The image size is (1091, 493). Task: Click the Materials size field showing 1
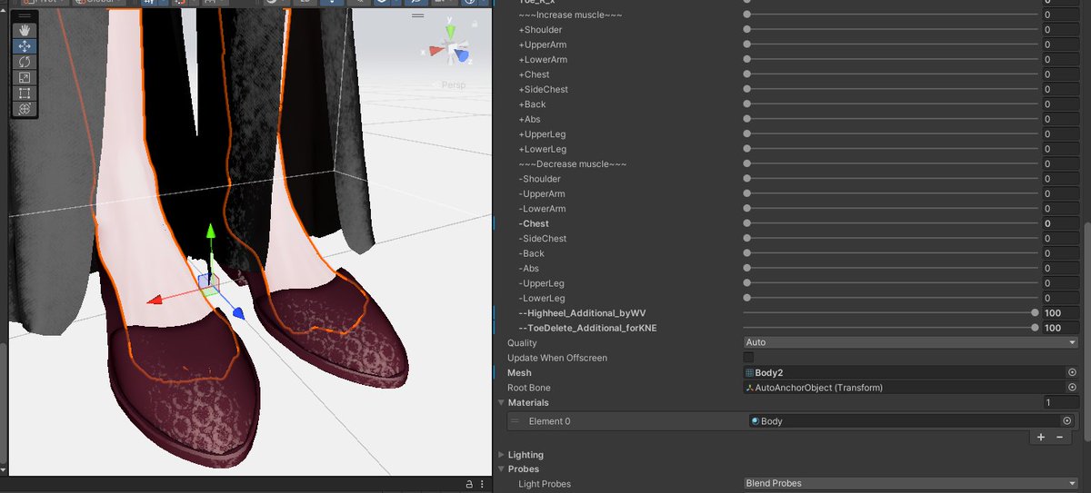click(1060, 402)
